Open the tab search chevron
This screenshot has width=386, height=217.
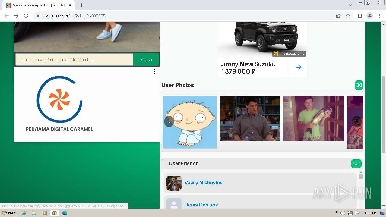[350, 5]
